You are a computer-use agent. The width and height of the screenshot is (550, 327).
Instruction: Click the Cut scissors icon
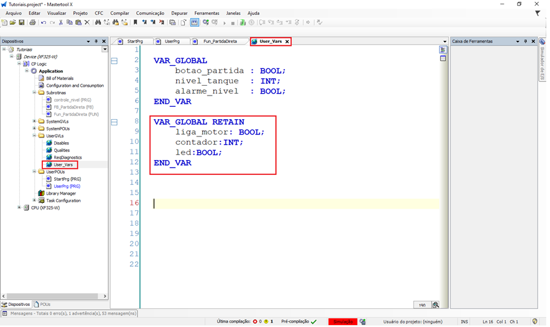[x=60, y=22]
